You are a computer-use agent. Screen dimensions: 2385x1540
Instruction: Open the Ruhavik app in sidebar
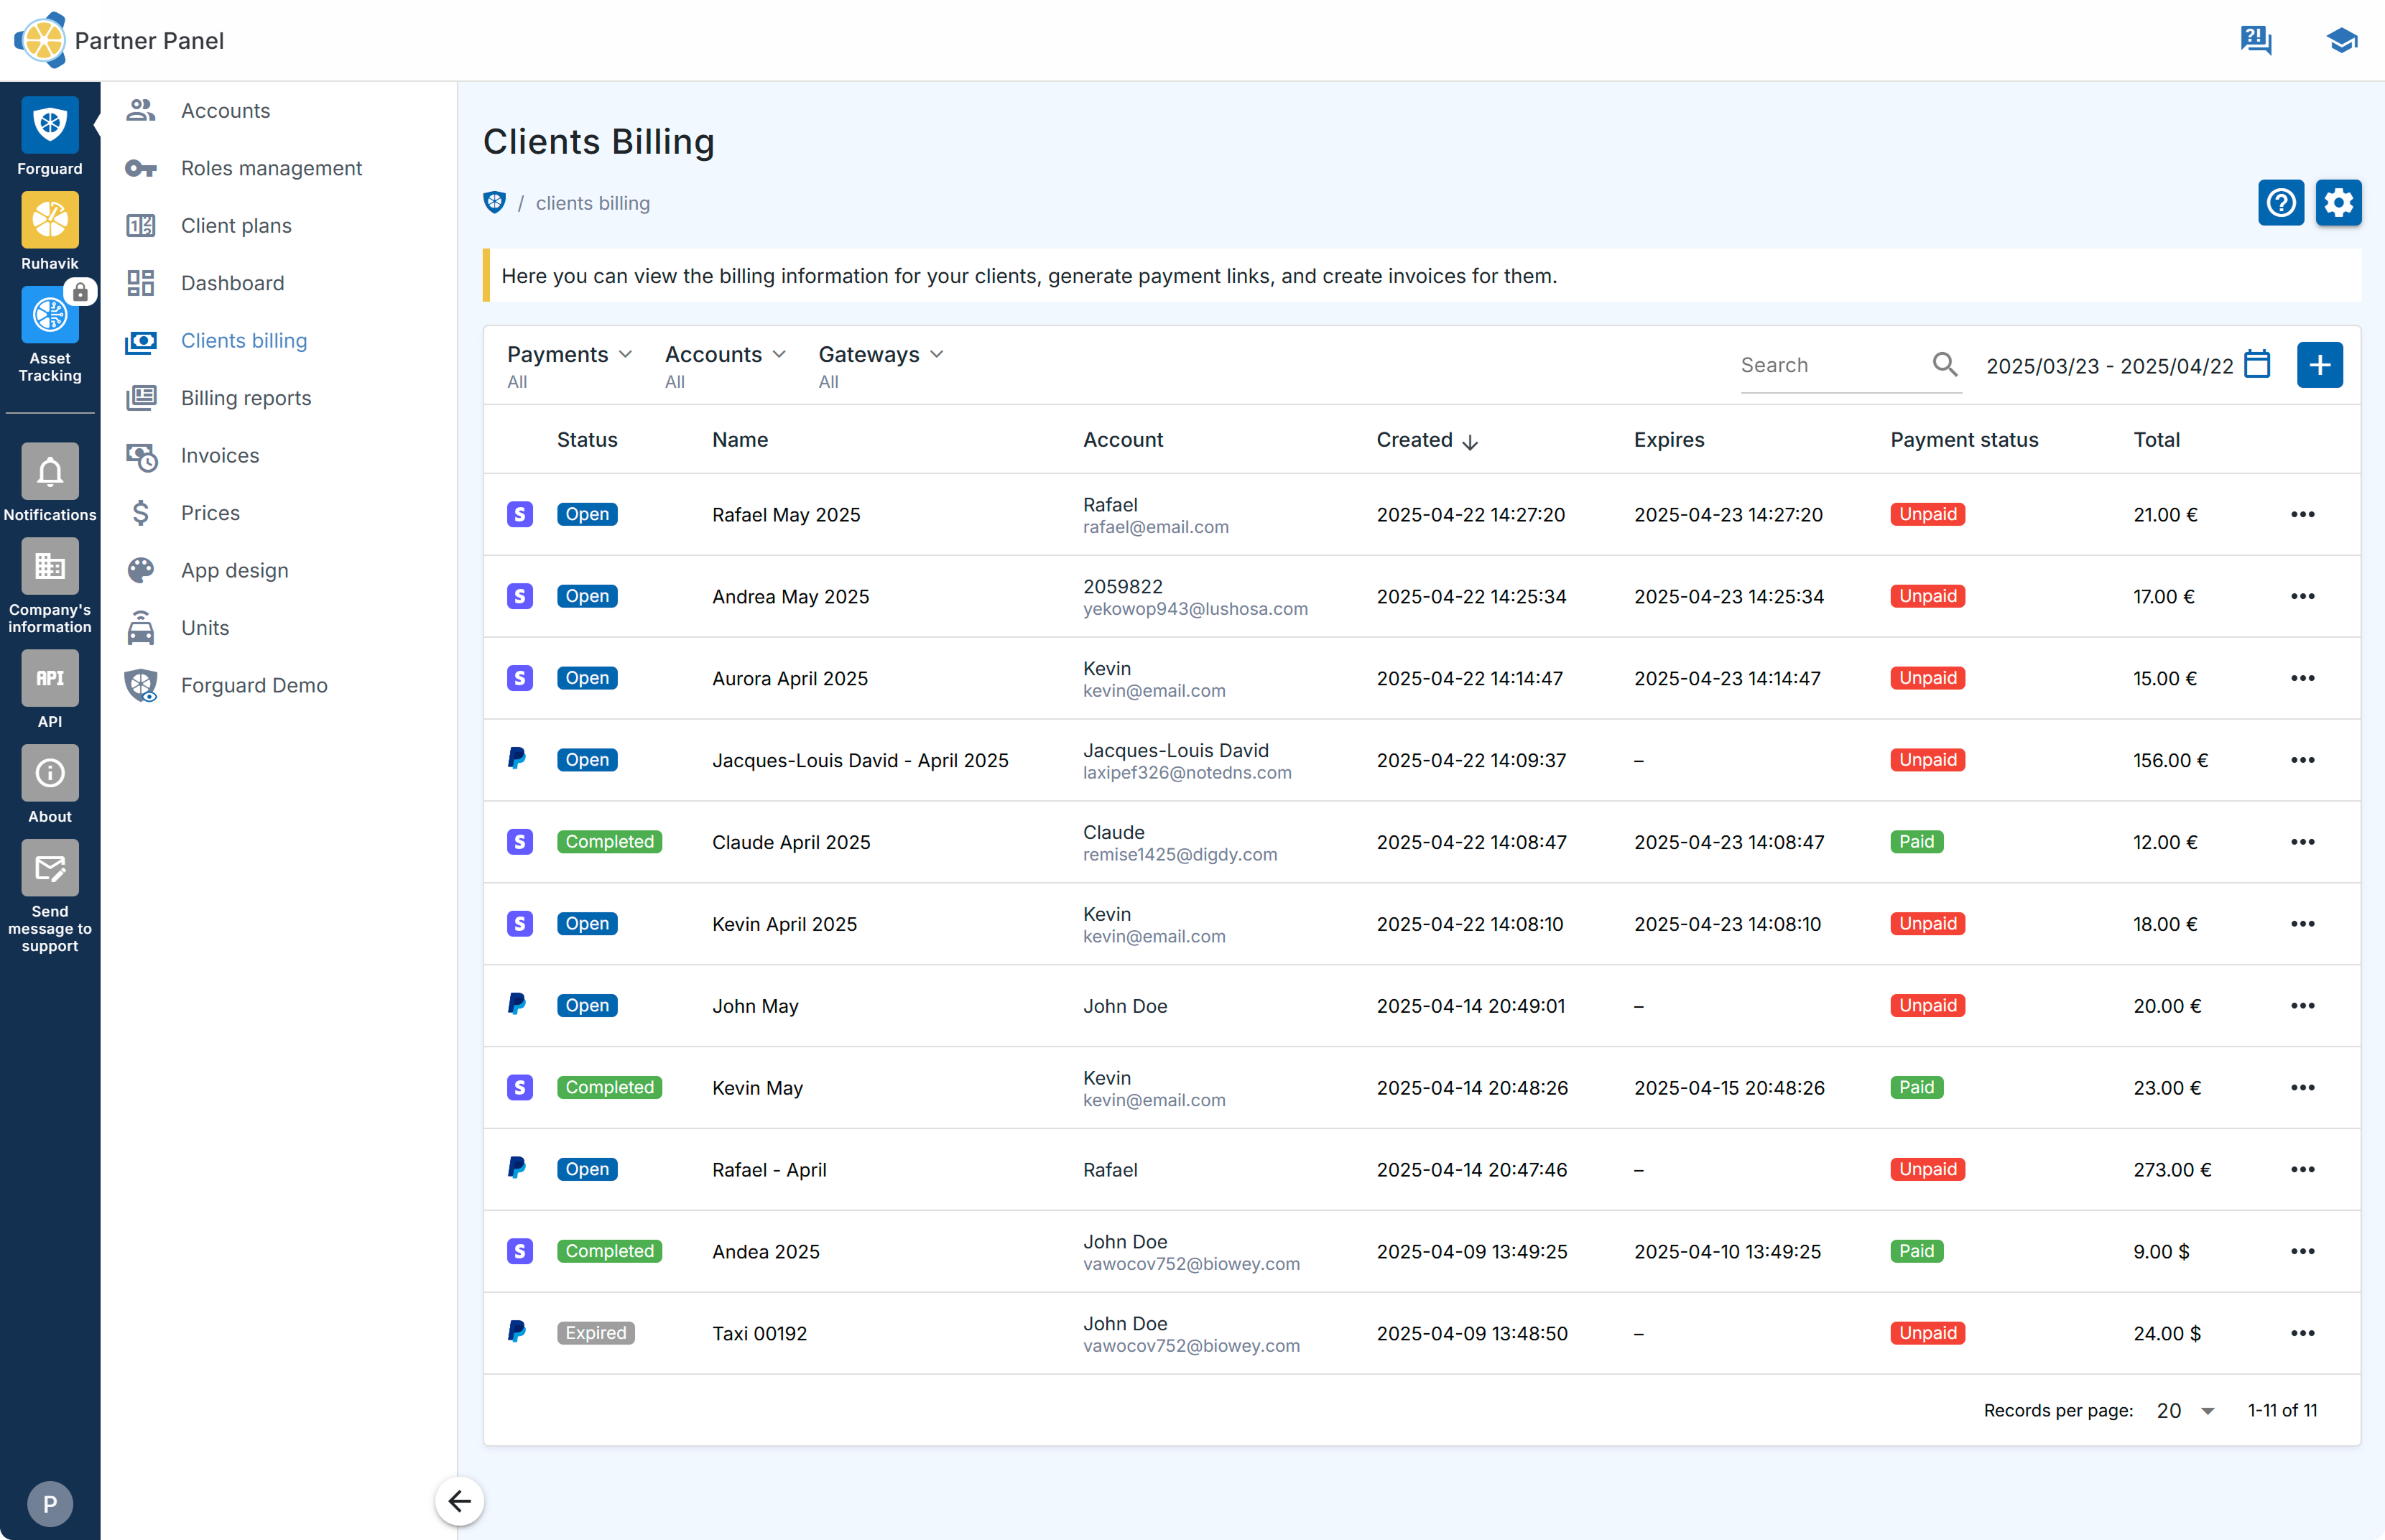[49, 221]
